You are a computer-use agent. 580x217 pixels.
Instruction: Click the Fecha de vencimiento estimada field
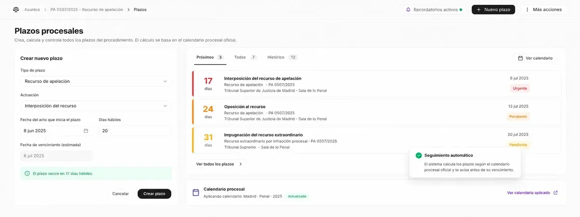(x=56, y=156)
